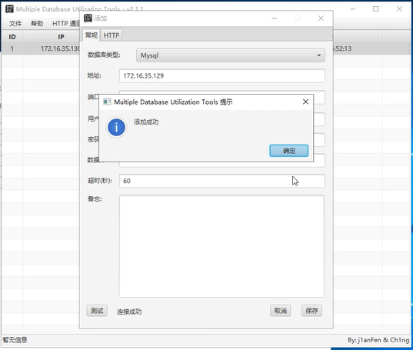Click the blue info icon in the dialog
413x350 pixels.
point(116,128)
